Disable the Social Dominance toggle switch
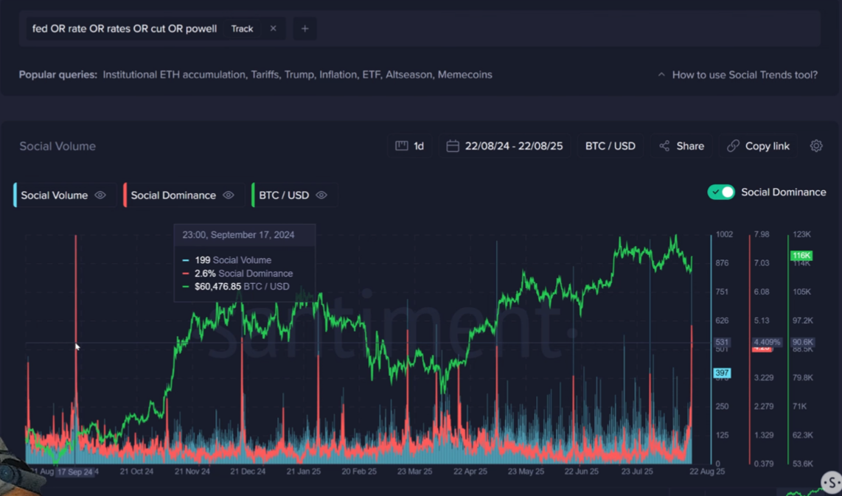Viewport: 842px width, 496px height. pos(721,192)
